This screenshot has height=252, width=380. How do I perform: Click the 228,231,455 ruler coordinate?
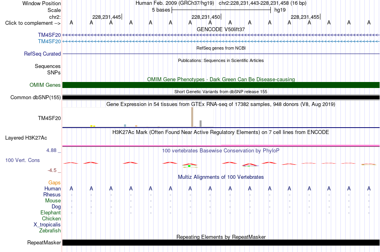coord(305,17)
